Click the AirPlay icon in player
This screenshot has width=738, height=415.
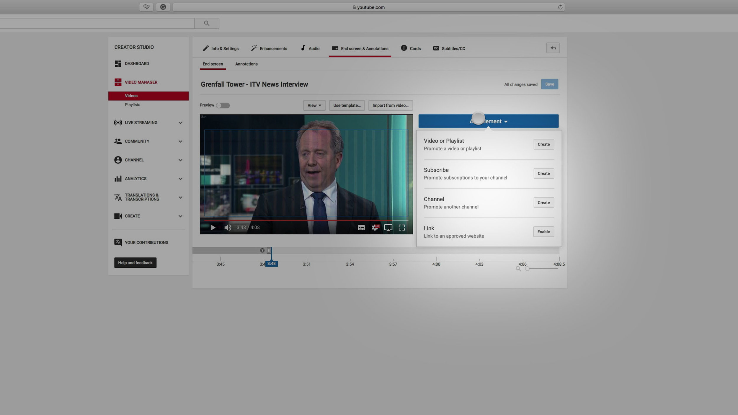point(388,228)
